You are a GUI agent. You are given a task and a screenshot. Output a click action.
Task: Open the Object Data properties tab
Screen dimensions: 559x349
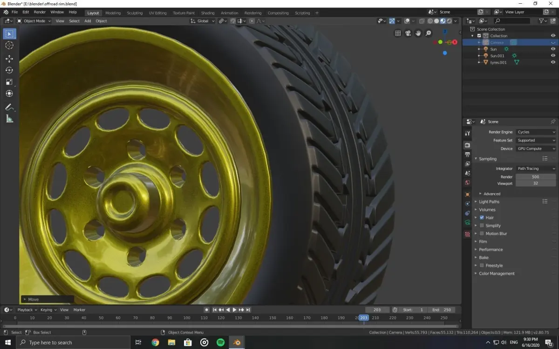pyautogui.click(x=467, y=222)
